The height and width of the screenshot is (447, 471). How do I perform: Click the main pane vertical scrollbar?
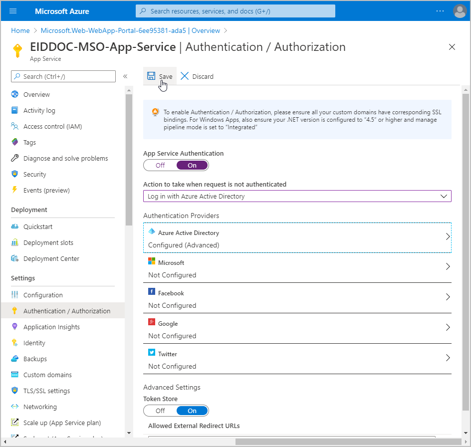tap(466, 249)
